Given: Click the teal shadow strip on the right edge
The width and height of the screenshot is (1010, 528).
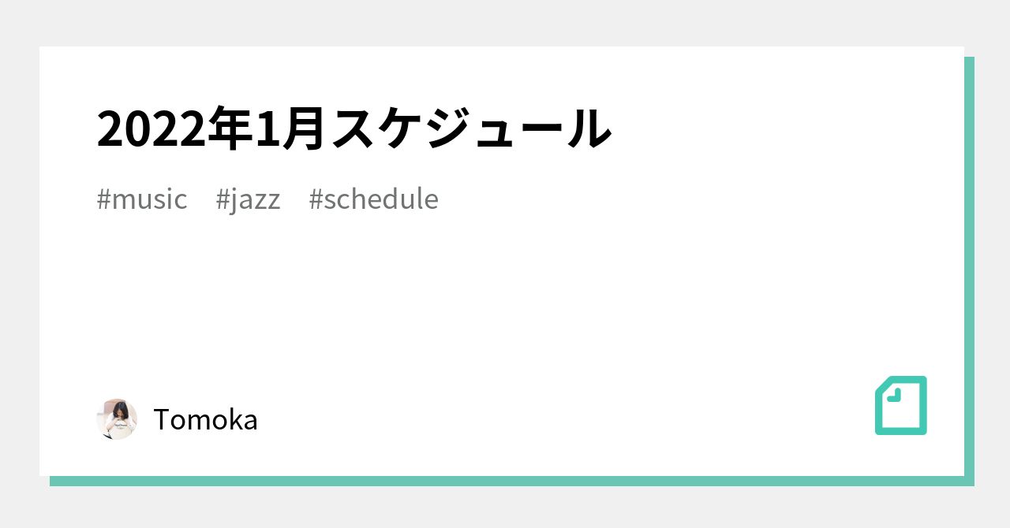Looking at the screenshot, I should [x=969, y=268].
